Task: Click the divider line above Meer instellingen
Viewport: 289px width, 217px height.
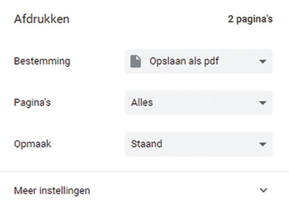Action: click(x=144, y=171)
